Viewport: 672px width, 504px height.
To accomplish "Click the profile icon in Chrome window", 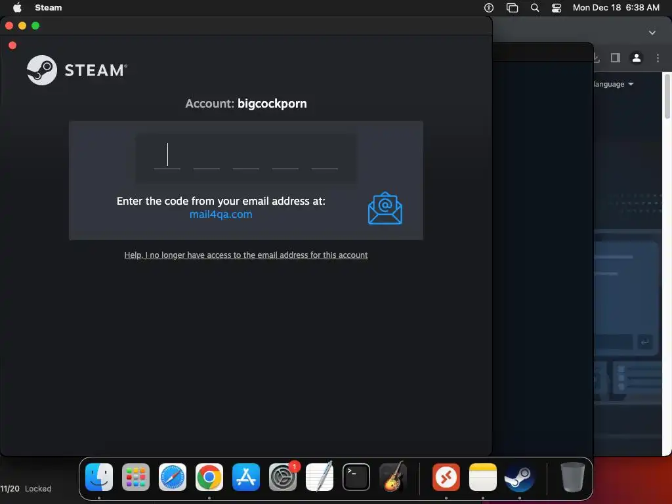I will [x=637, y=58].
